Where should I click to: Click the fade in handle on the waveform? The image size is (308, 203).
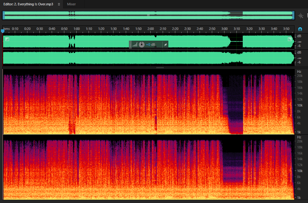pos(7,39)
